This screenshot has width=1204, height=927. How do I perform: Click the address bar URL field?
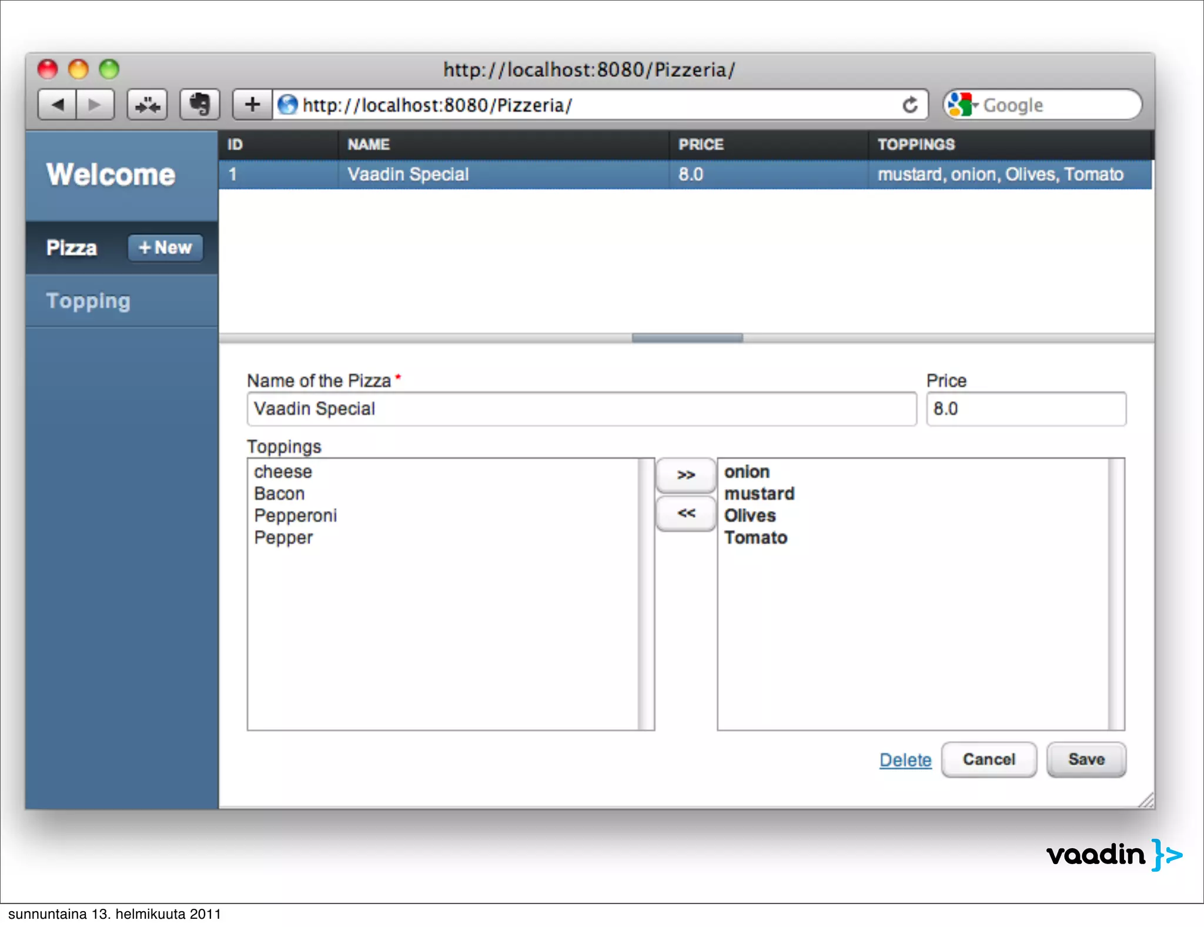point(600,105)
